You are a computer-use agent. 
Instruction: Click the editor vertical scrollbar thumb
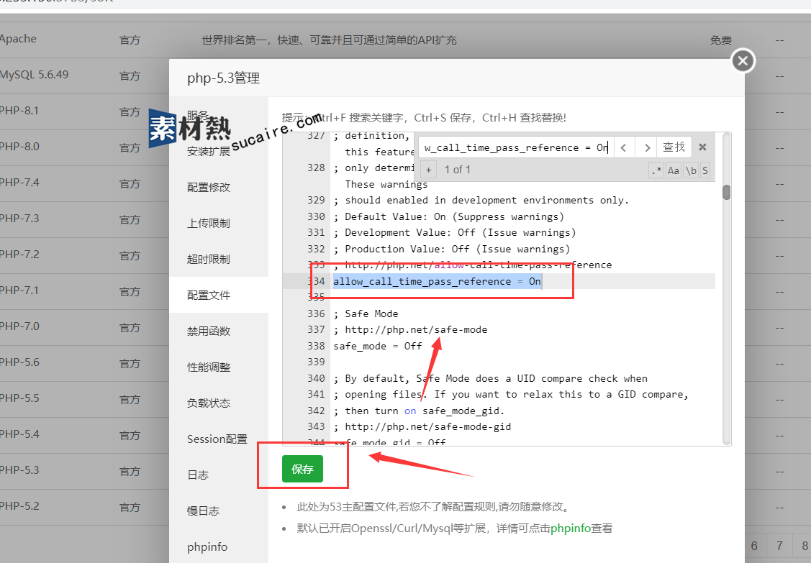[x=727, y=192]
